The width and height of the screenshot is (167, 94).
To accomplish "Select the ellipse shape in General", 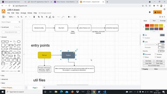I will (x=19, y=42).
